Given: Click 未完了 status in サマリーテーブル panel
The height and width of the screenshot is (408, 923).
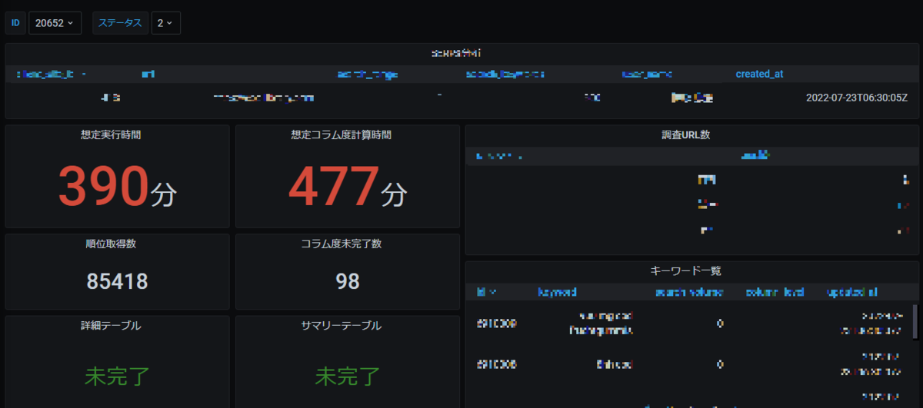Looking at the screenshot, I should 348,376.
